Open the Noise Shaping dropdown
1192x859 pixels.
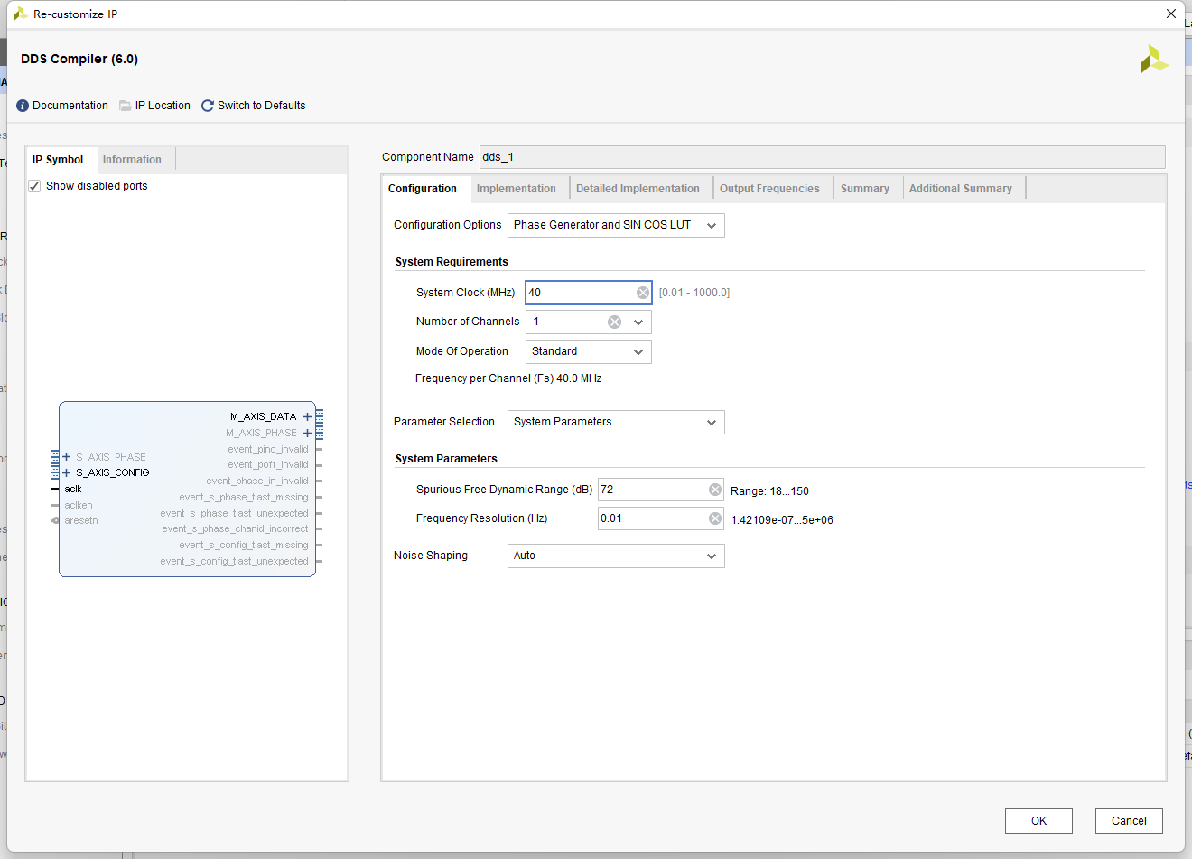point(616,556)
